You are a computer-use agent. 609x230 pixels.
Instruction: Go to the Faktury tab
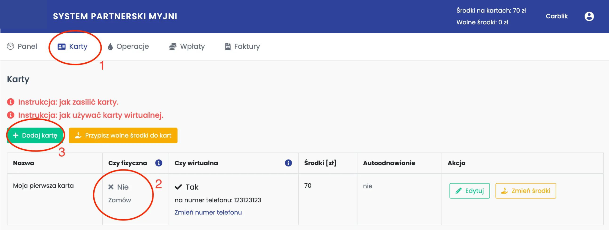[247, 47]
